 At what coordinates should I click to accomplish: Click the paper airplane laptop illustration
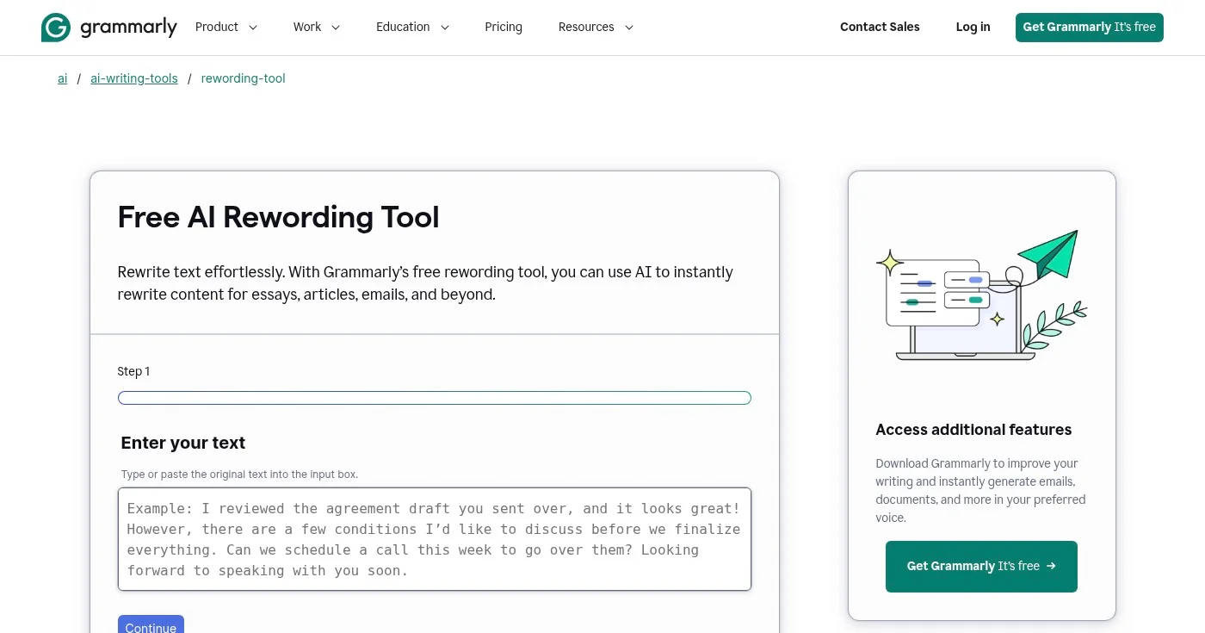click(981, 295)
